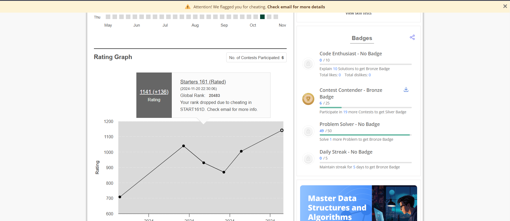Click the Bronze trophy badge icon
The image size is (510, 221).
tap(308, 99)
